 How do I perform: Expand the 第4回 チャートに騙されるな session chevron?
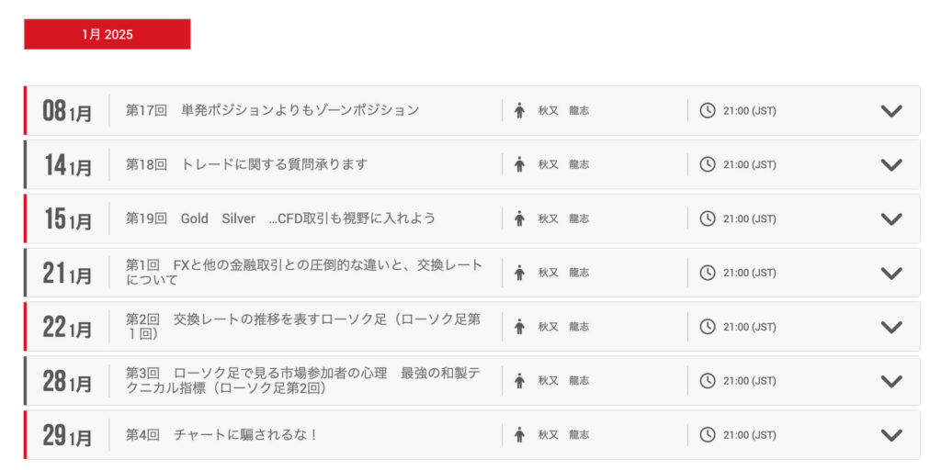(x=891, y=435)
